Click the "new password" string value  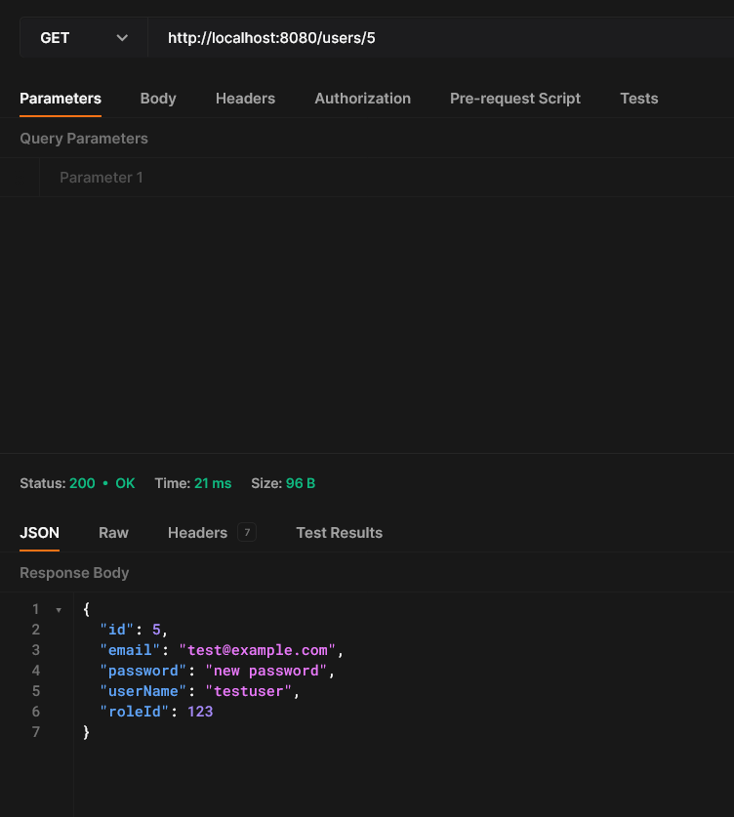266,671
